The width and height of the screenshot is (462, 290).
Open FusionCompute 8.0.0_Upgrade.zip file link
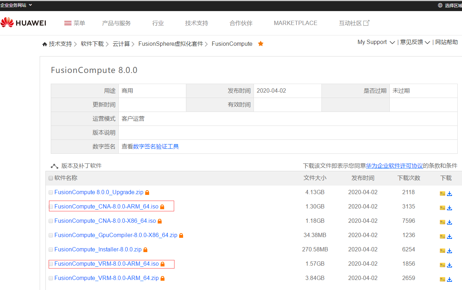click(99, 192)
